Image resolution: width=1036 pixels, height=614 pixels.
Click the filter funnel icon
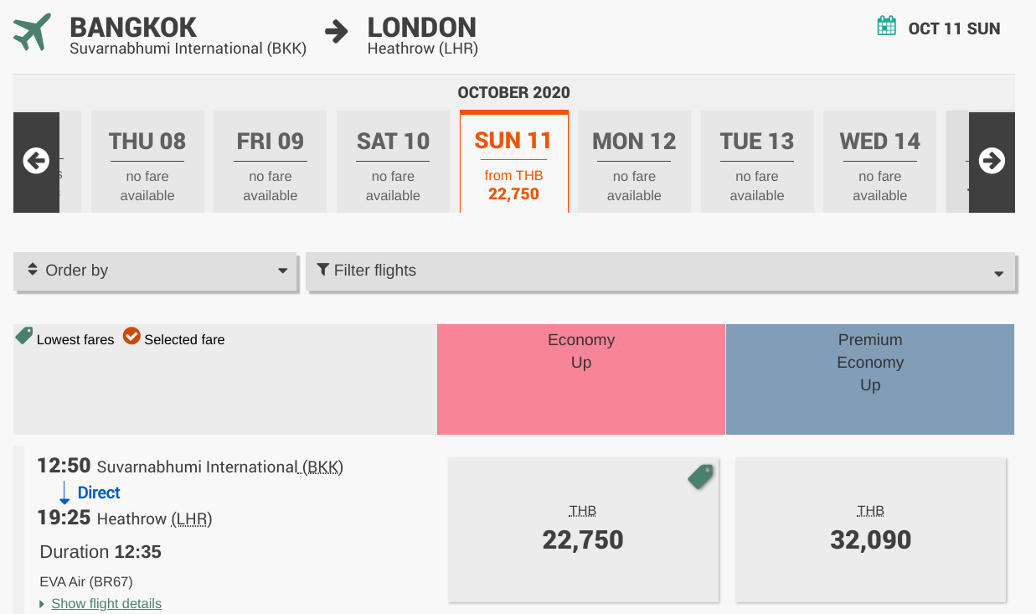pyautogui.click(x=323, y=270)
